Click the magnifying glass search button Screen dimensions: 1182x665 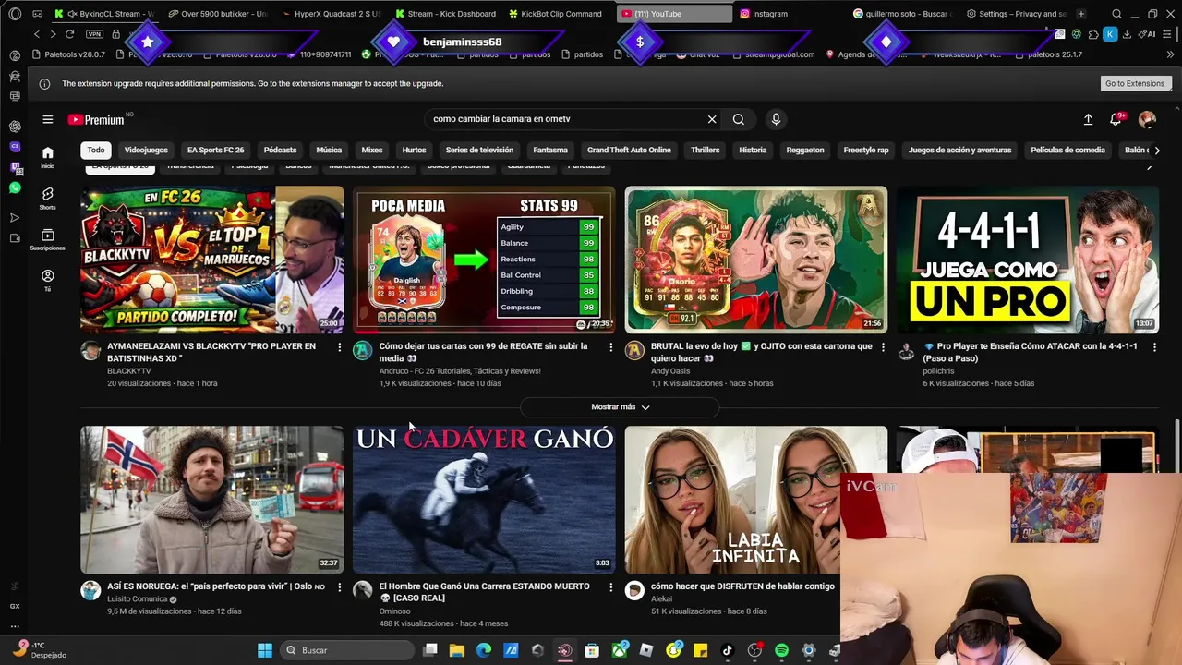(739, 119)
